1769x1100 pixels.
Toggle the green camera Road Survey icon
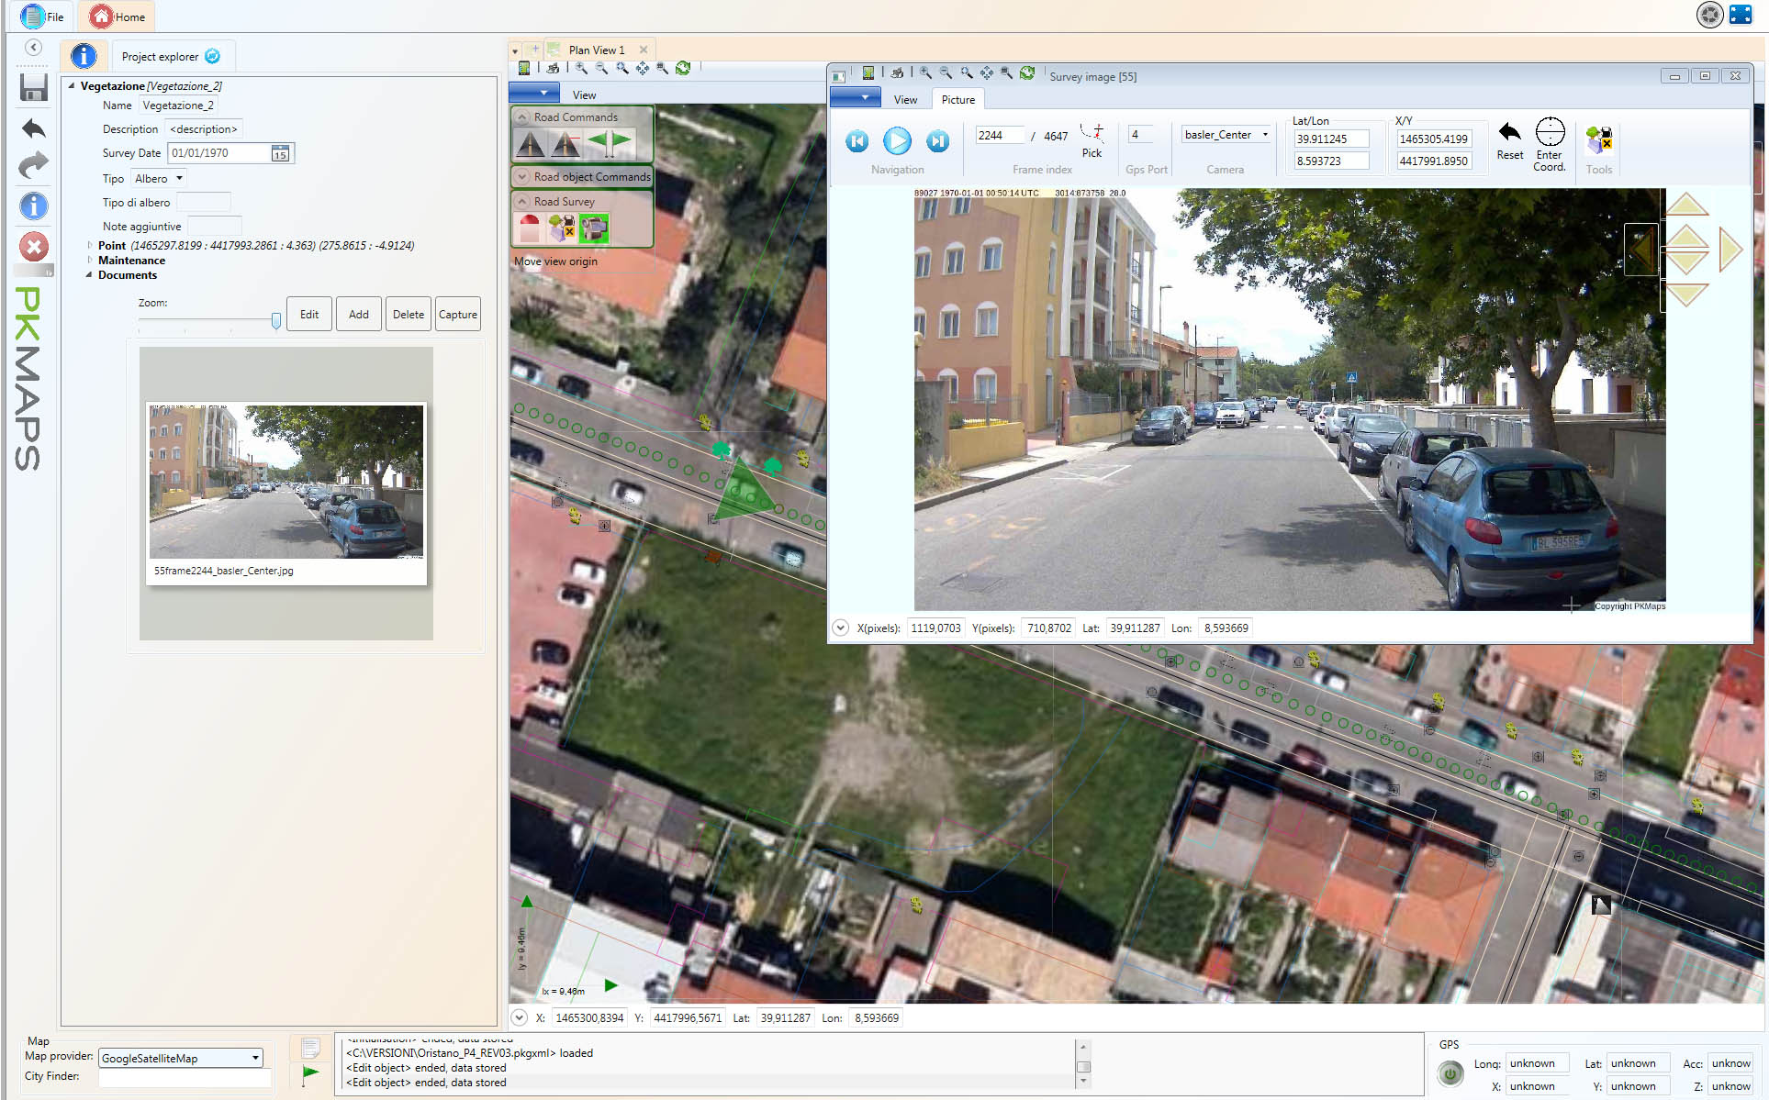594,228
